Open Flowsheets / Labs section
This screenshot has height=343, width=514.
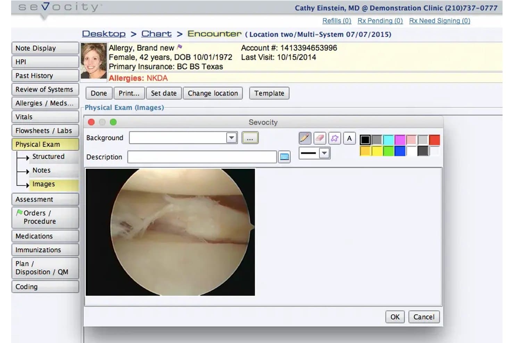(x=45, y=131)
